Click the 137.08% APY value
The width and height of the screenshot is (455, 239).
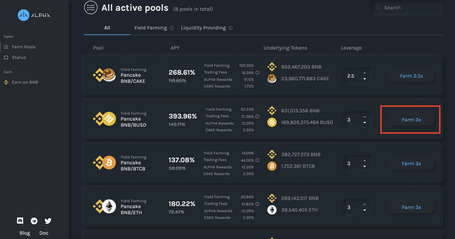181,160
